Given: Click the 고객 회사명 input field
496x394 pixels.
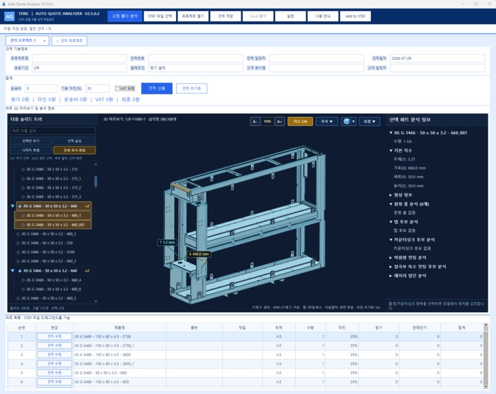Looking at the screenshot, I should pyautogui.click(x=316, y=67).
